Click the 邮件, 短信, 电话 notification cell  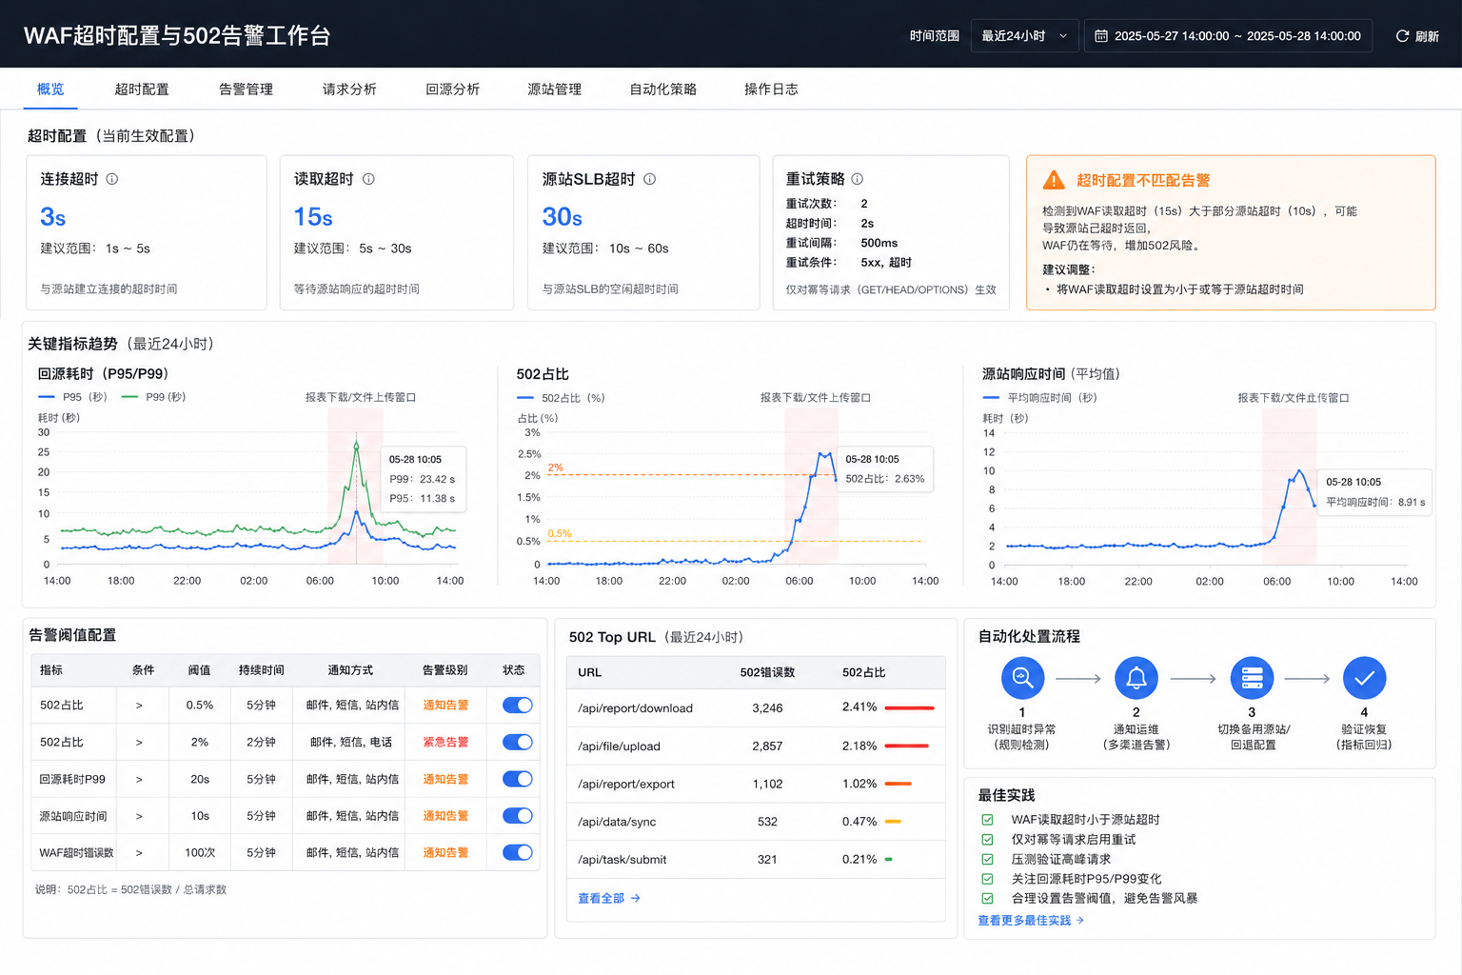coord(351,742)
